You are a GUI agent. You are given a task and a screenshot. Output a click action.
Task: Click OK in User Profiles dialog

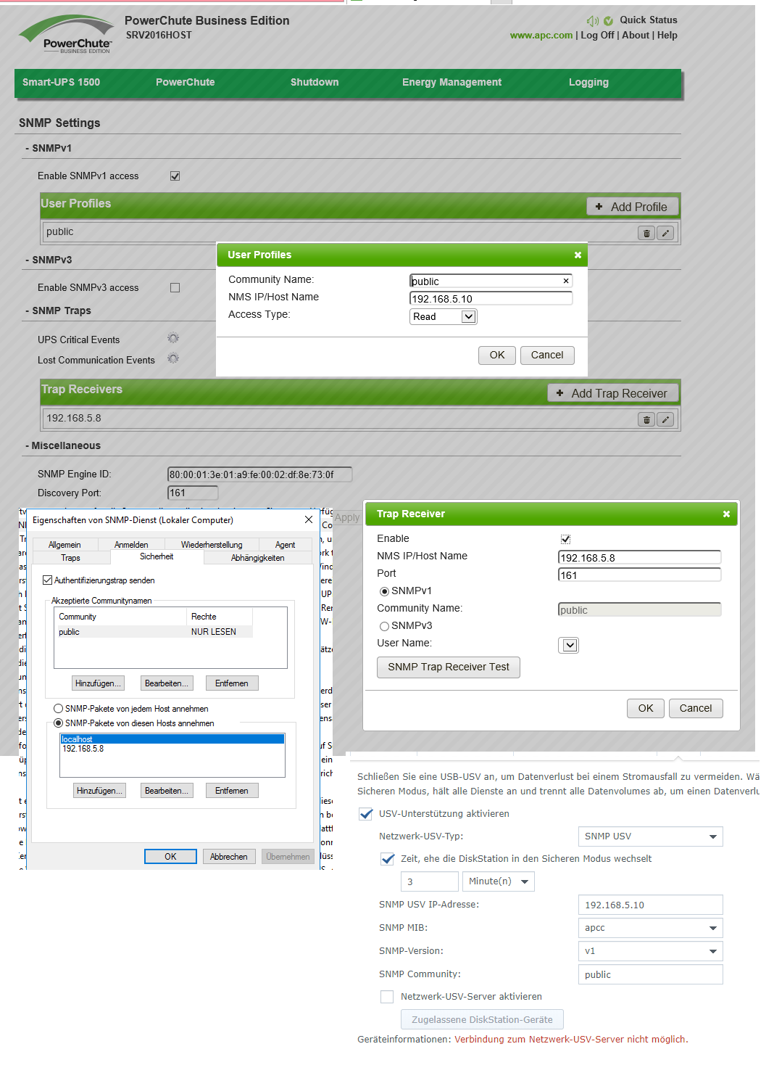[x=497, y=355]
